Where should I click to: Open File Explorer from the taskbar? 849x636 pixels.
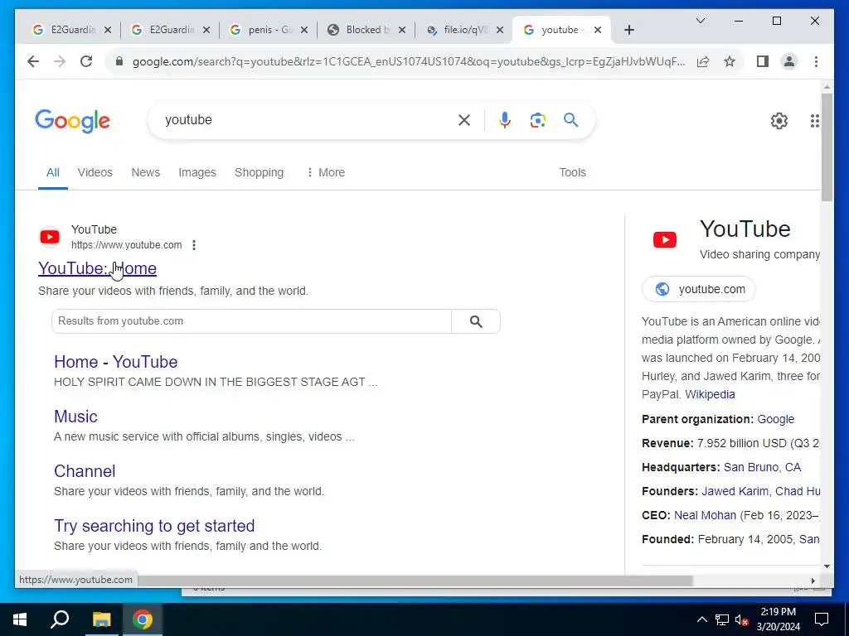pos(101,619)
